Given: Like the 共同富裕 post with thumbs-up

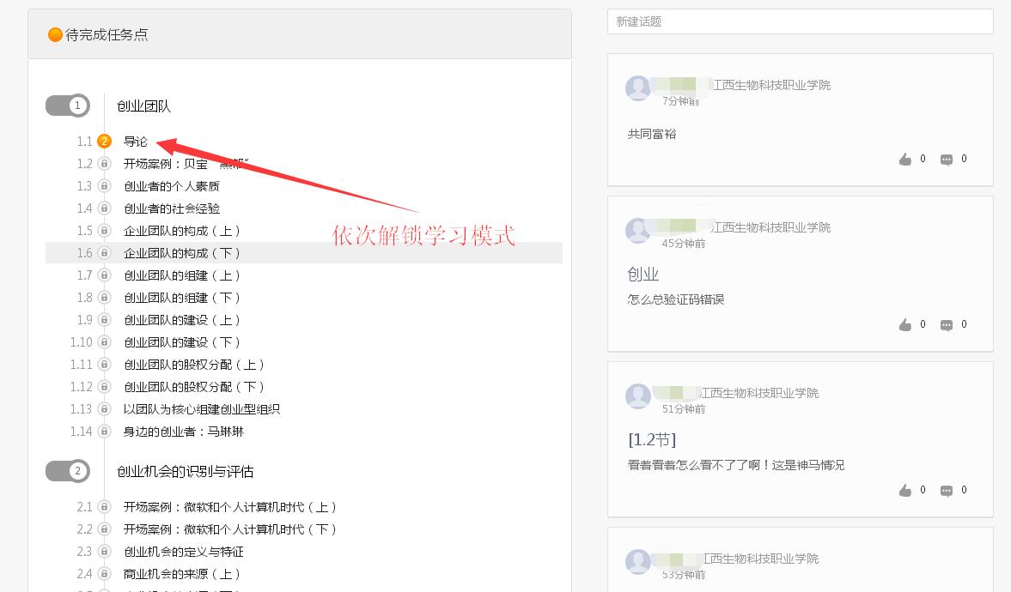Looking at the screenshot, I should (904, 159).
